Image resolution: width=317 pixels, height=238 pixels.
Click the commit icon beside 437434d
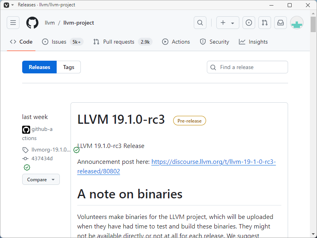(x=25, y=159)
